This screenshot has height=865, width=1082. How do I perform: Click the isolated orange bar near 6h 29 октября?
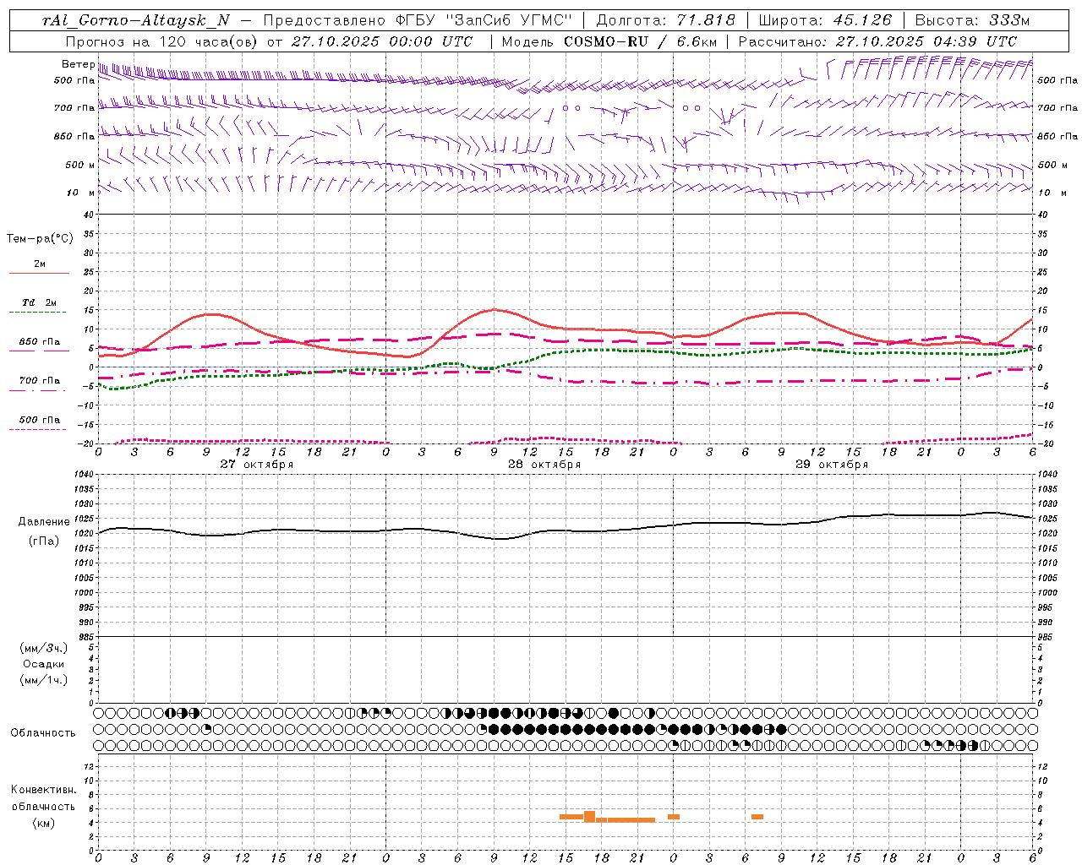pos(757,817)
